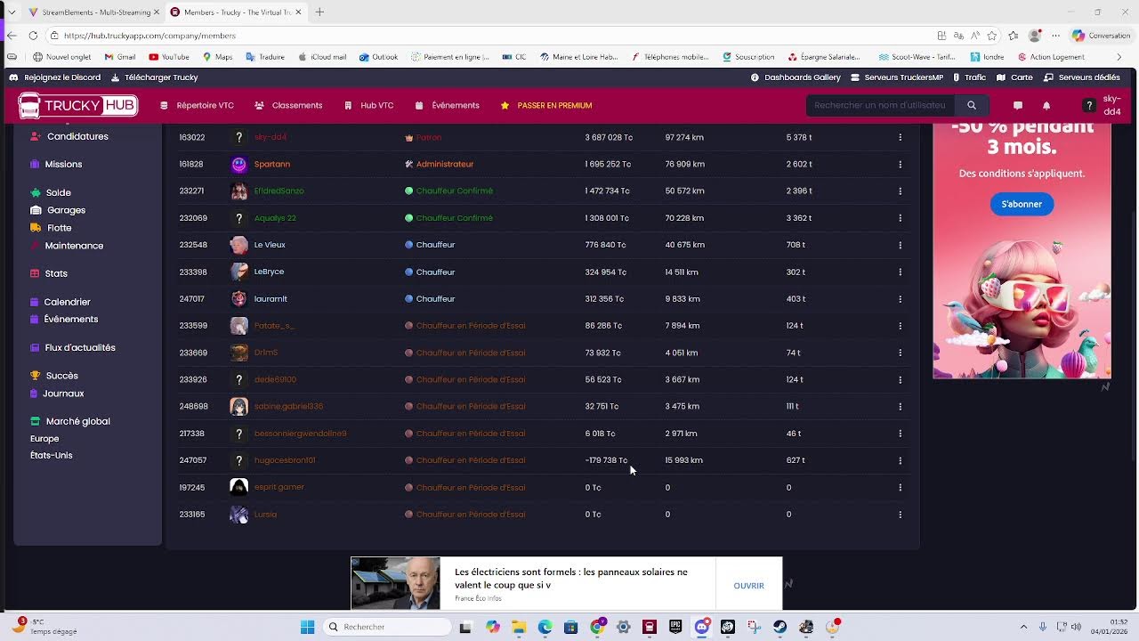Open Flux d'actualités in sidebar
The image size is (1139, 641).
pos(73,347)
